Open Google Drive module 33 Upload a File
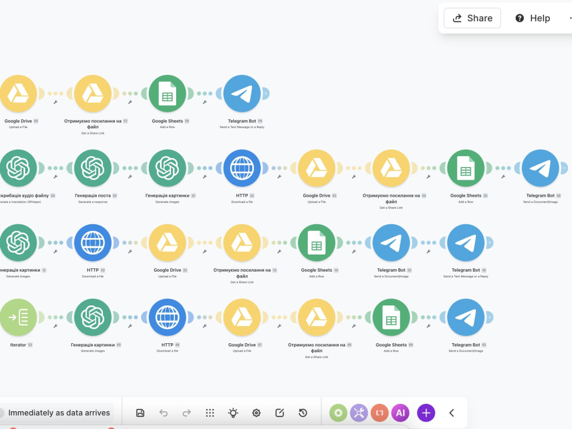Image resolution: width=572 pixels, height=429 pixels. pyautogui.click(x=317, y=168)
